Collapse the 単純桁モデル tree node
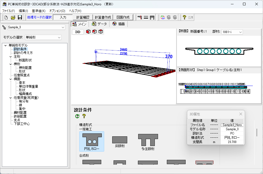Image resolution: width=263 pixels, height=174 pixels. [x=6, y=45]
